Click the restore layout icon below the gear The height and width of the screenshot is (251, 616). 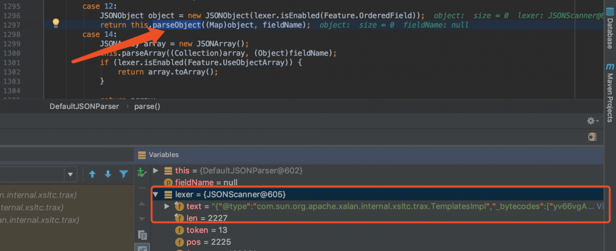point(592,137)
